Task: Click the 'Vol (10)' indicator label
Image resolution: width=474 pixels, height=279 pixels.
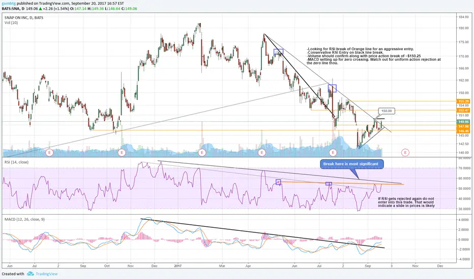Action: tap(11, 23)
